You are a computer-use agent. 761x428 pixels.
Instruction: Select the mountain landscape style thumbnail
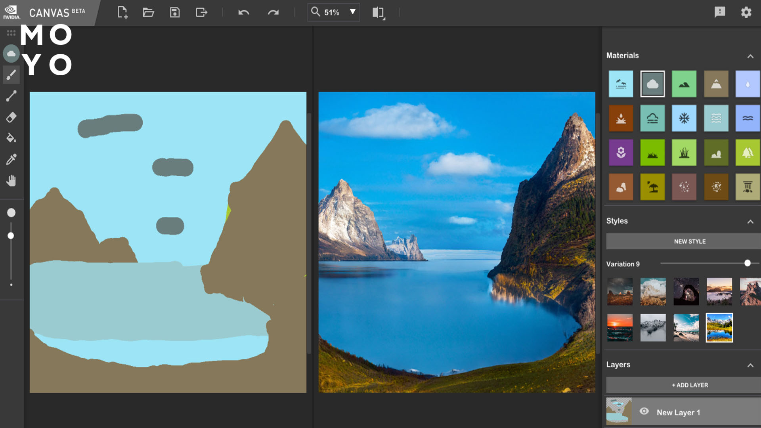[x=720, y=327]
